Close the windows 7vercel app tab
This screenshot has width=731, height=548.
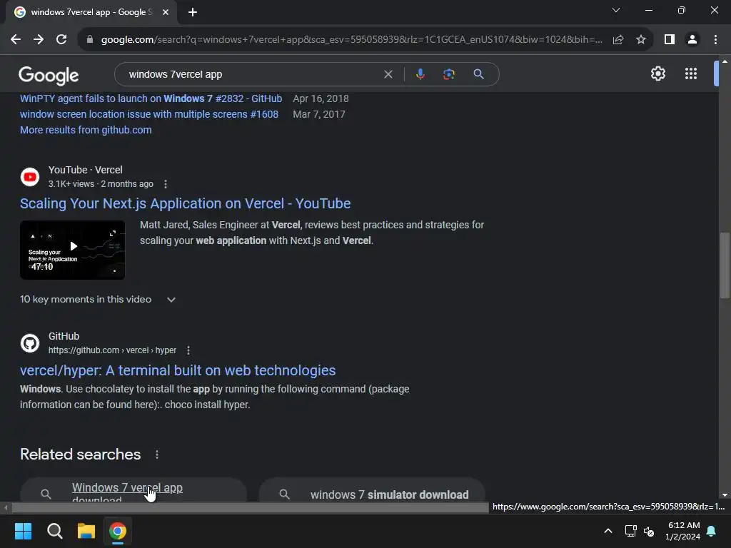click(166, 12)
